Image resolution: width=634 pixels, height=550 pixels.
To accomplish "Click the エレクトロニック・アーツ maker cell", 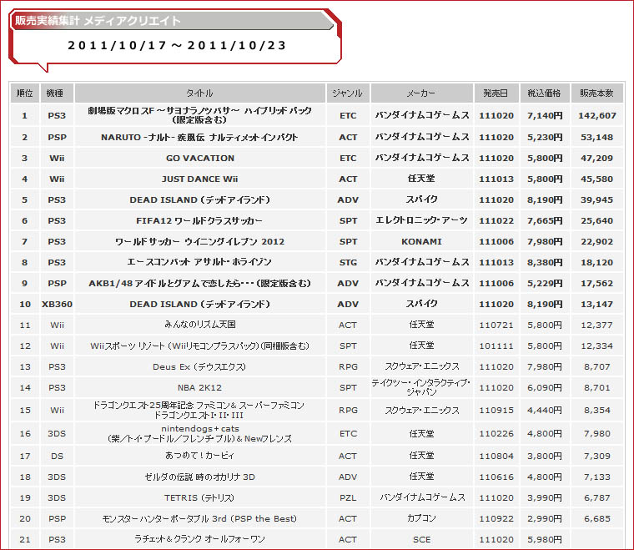I will click(422, 220).
